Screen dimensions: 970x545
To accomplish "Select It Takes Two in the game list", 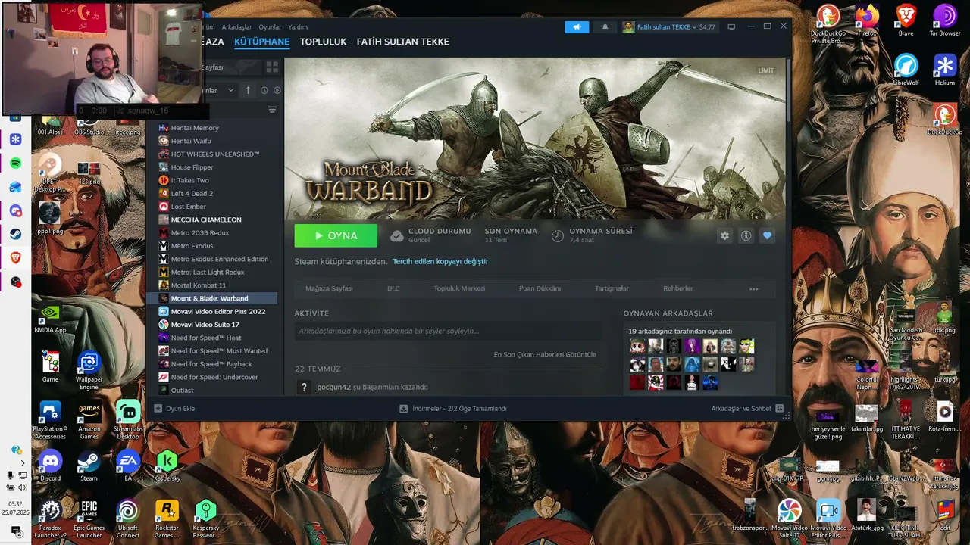I will [189, 180].
